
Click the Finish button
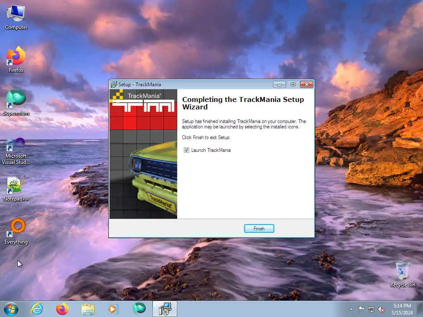[259, 229]
